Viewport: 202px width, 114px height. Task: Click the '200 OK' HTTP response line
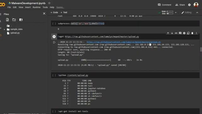click(84, 50)
